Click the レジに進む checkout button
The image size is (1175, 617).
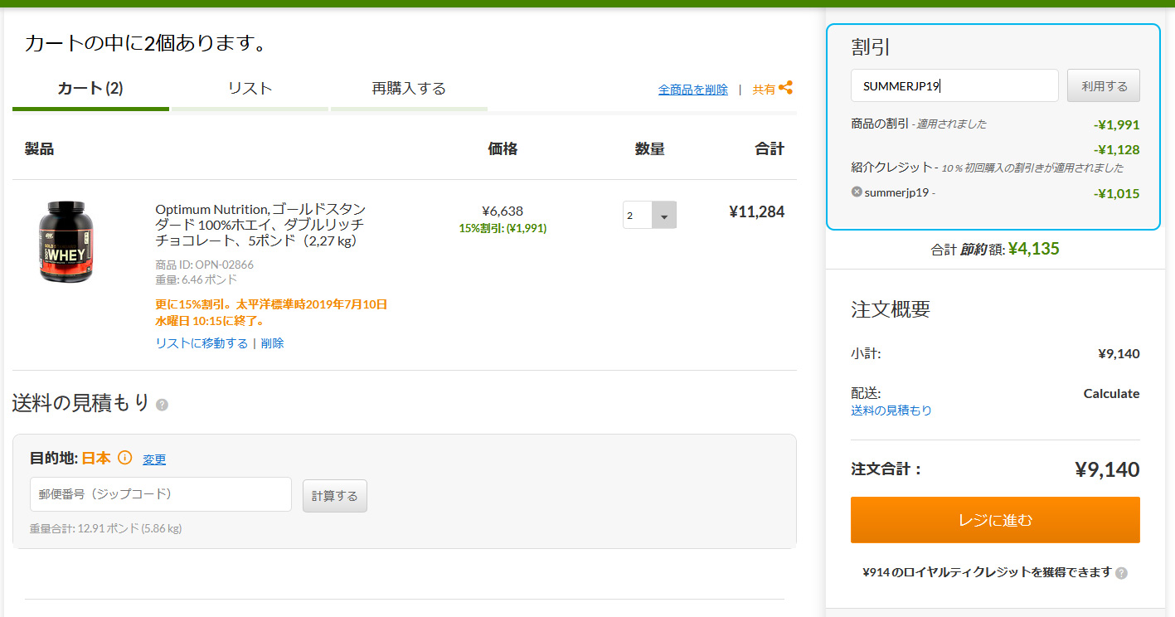click(995, 520)
